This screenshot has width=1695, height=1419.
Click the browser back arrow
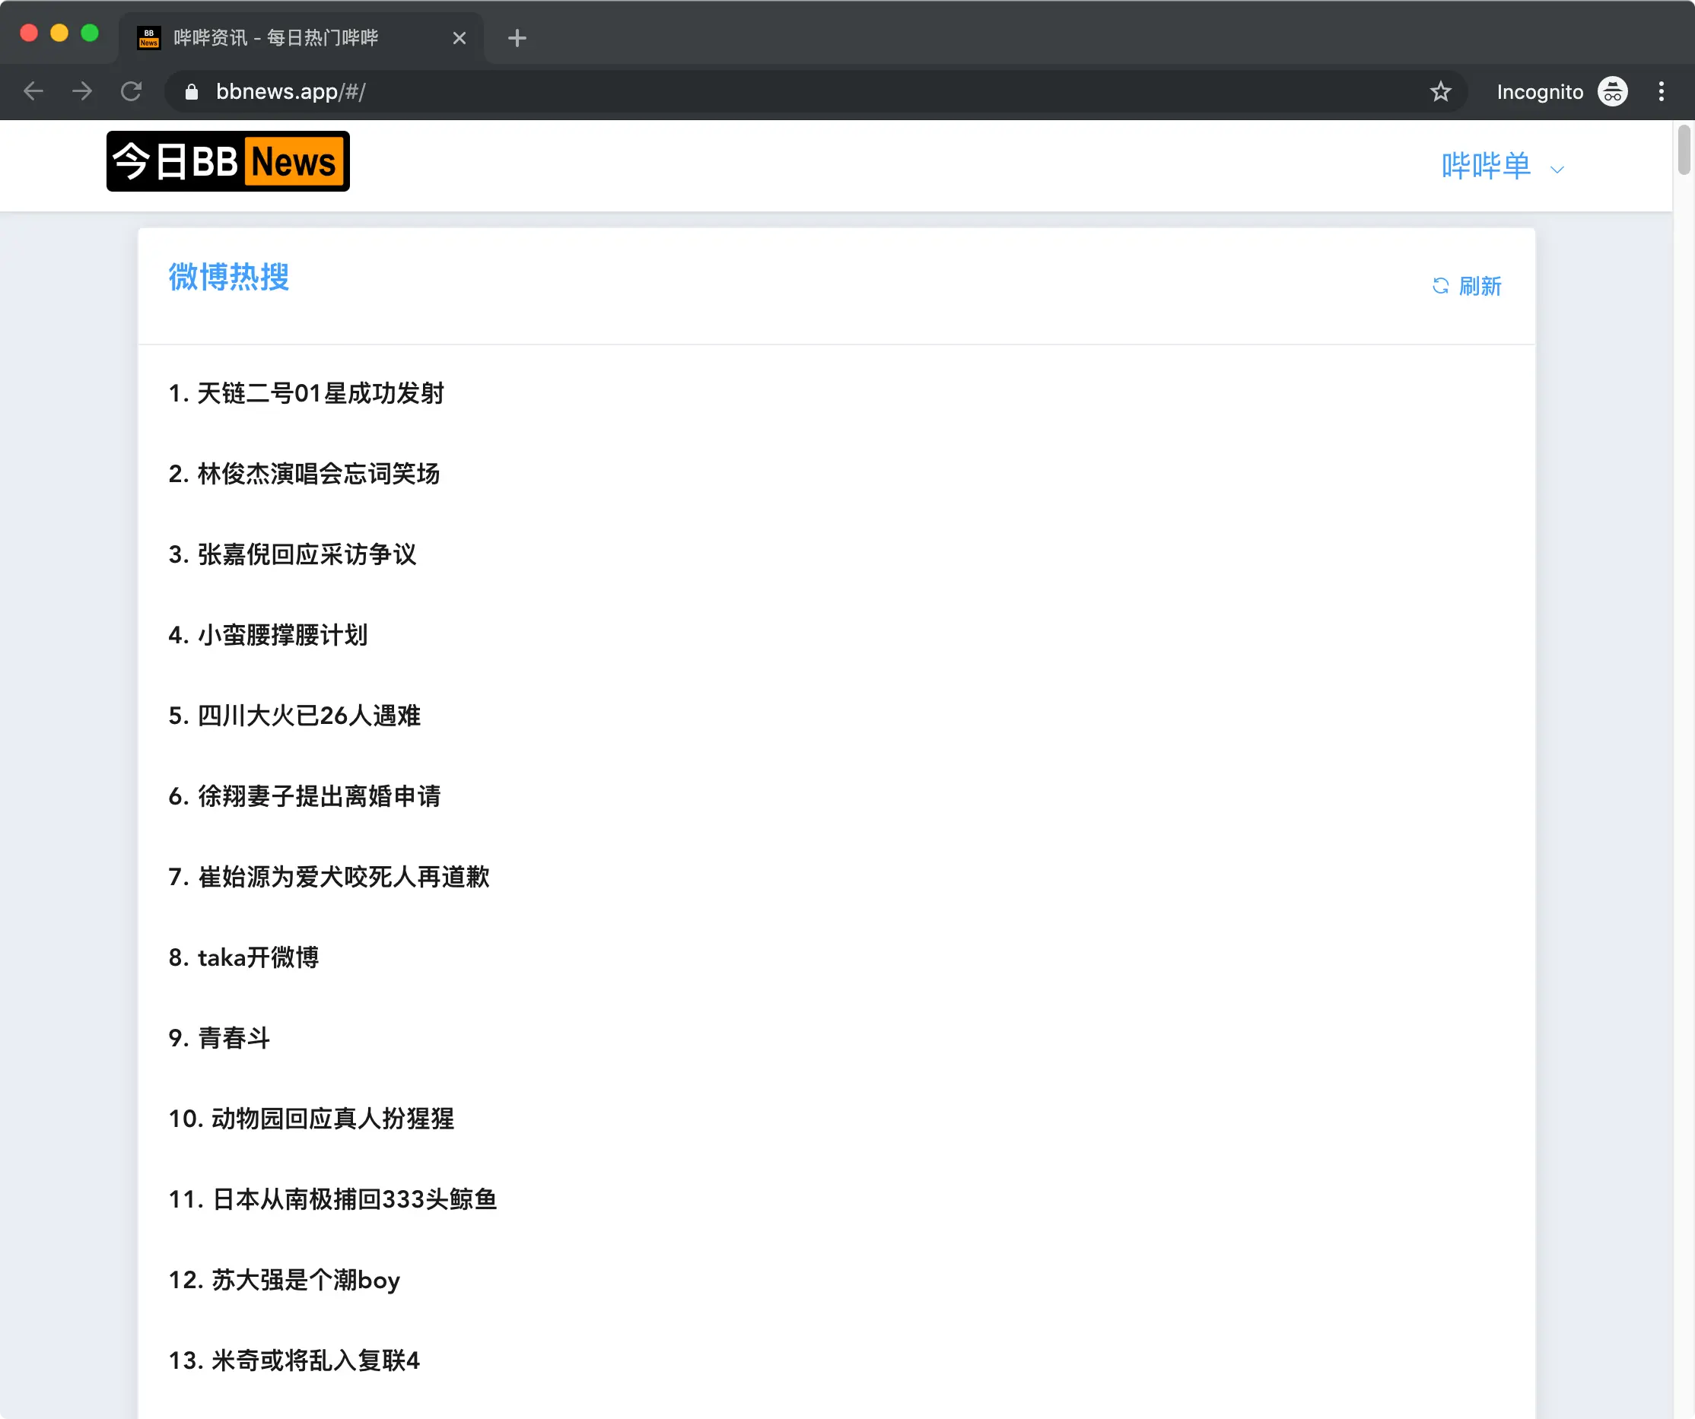[33, 91]
